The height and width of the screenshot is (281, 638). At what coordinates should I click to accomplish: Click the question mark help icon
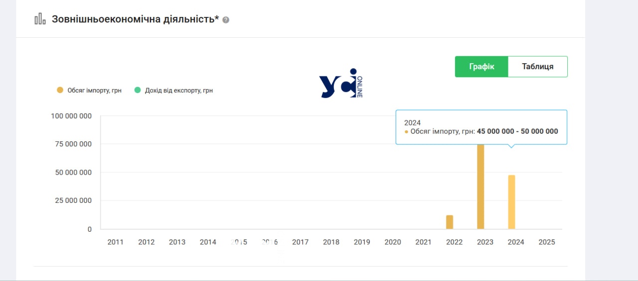(x=226, y=20)
